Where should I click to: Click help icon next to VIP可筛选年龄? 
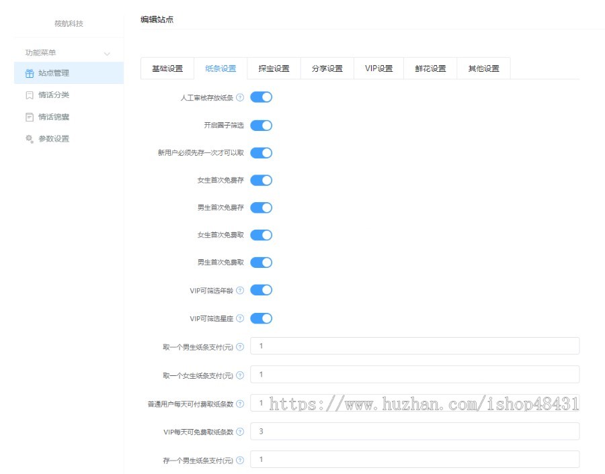(240, 290)
